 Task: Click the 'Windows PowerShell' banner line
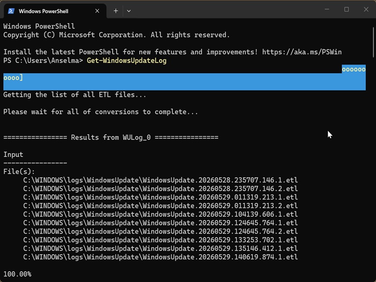pos(39,26)
